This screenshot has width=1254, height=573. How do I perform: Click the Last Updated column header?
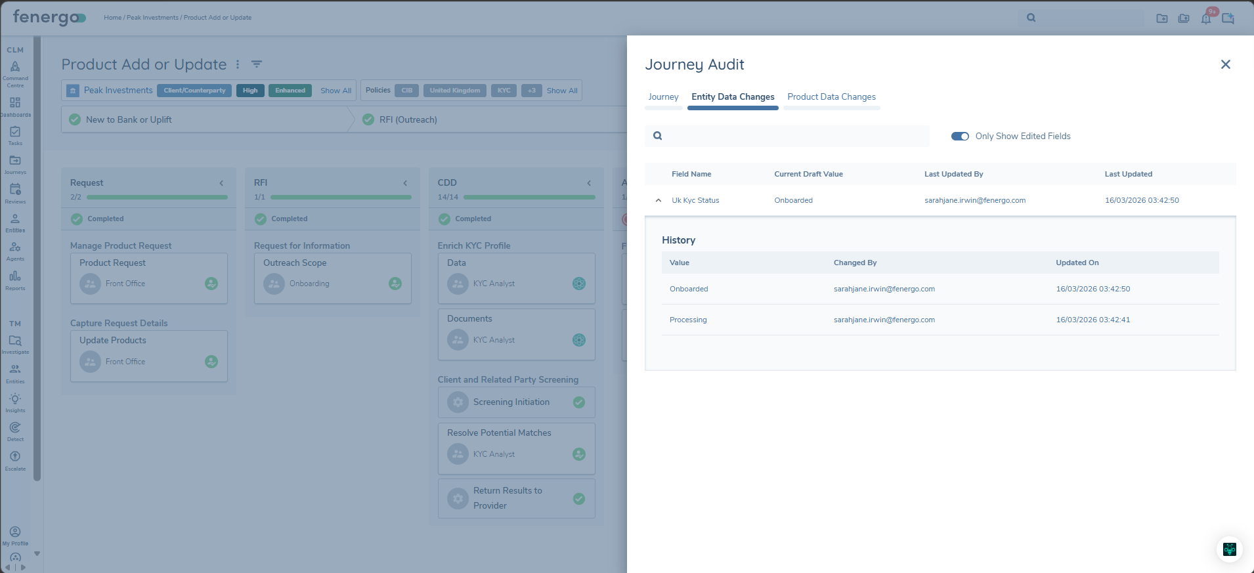[1128, 175]
